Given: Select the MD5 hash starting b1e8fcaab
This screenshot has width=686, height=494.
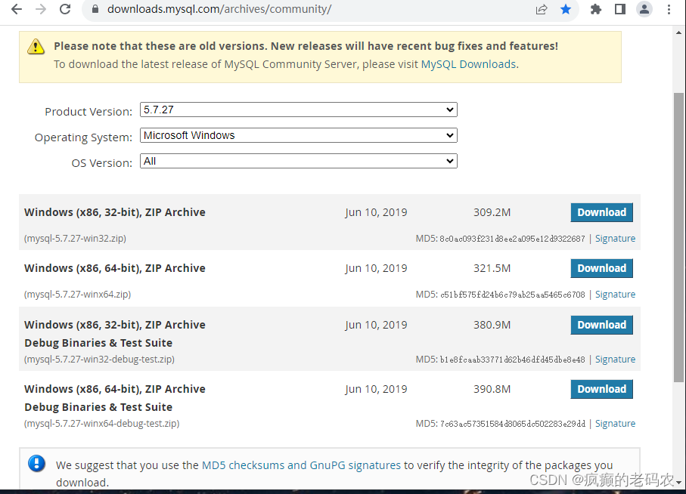Looking at the screenshot, I should coord(512,360).
